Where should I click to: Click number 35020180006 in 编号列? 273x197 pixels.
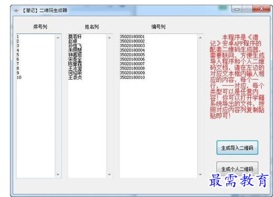click(x=132, y=59)
